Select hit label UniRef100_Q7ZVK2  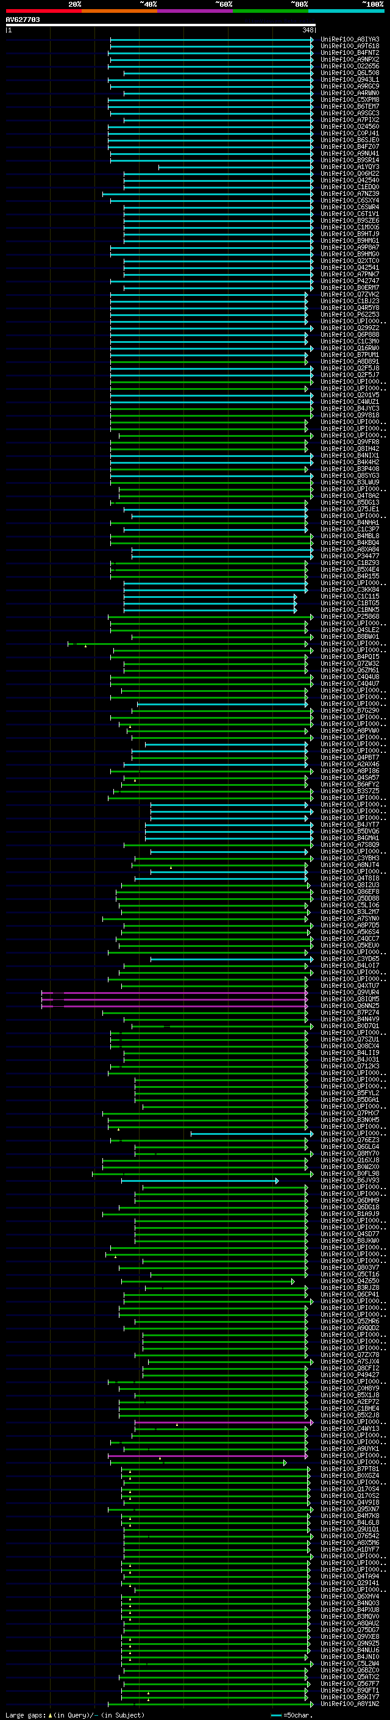pos(349,295)
